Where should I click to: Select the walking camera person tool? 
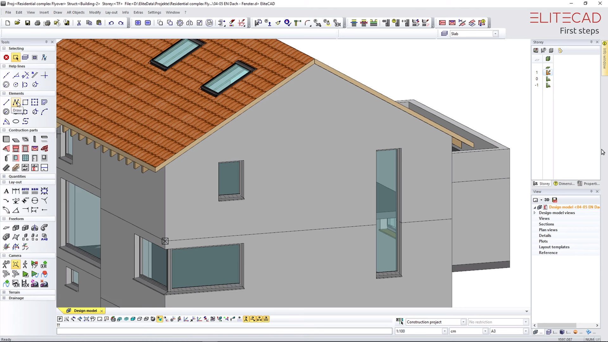pos(25,264)
